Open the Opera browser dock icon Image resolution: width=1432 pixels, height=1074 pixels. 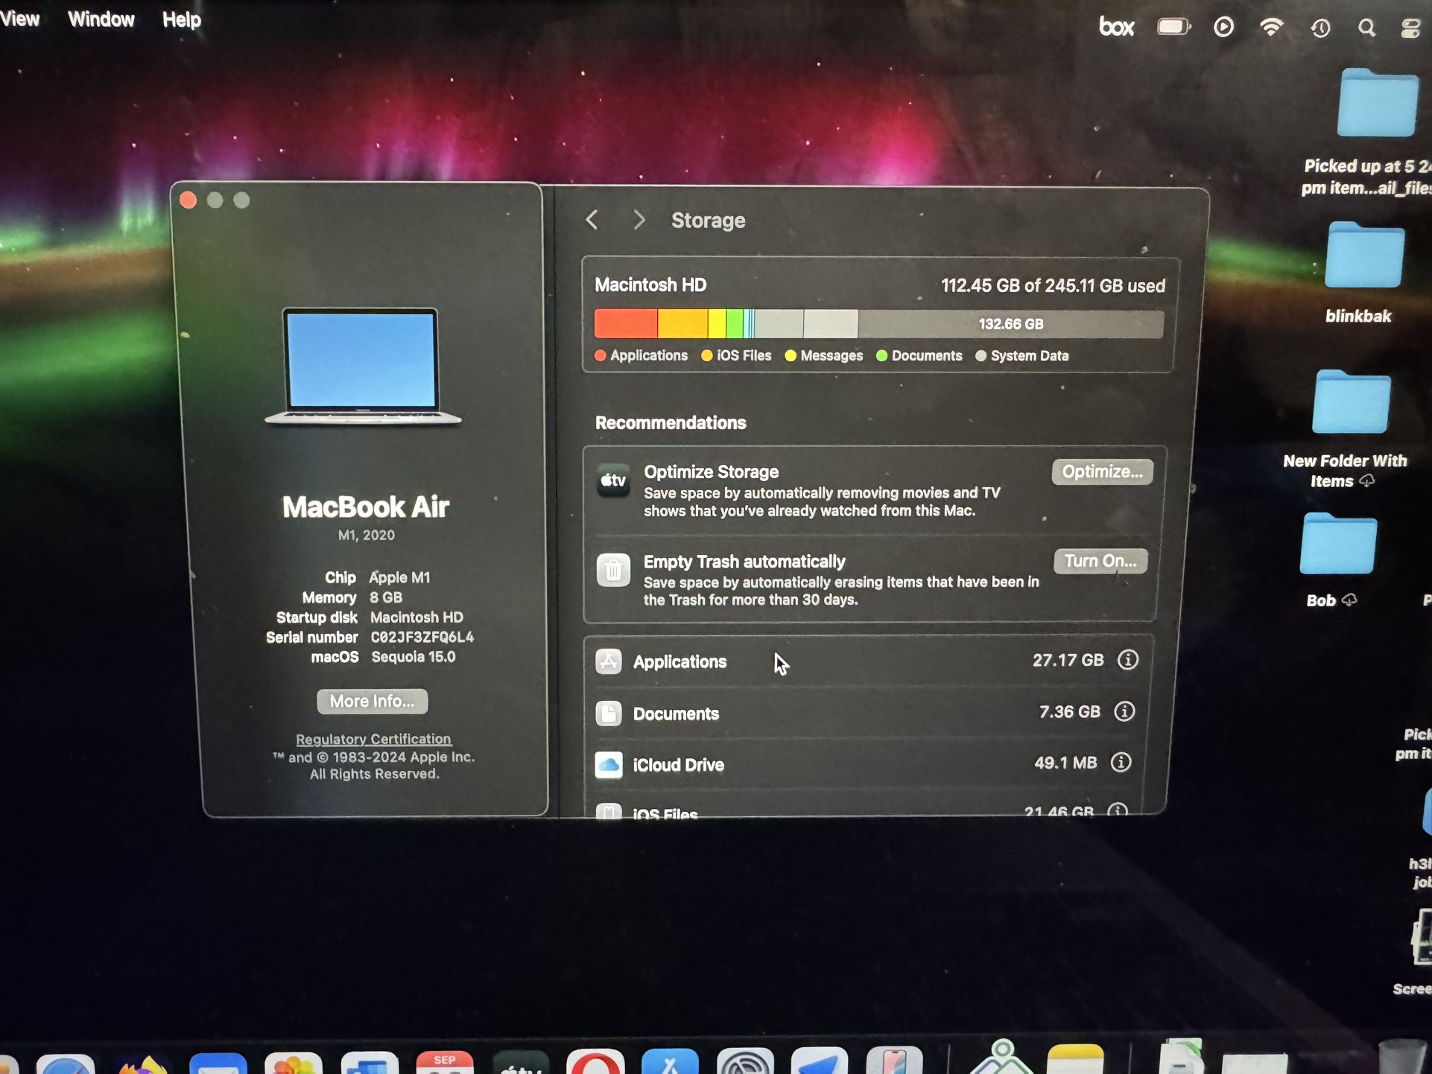(x=595, y=1061)
